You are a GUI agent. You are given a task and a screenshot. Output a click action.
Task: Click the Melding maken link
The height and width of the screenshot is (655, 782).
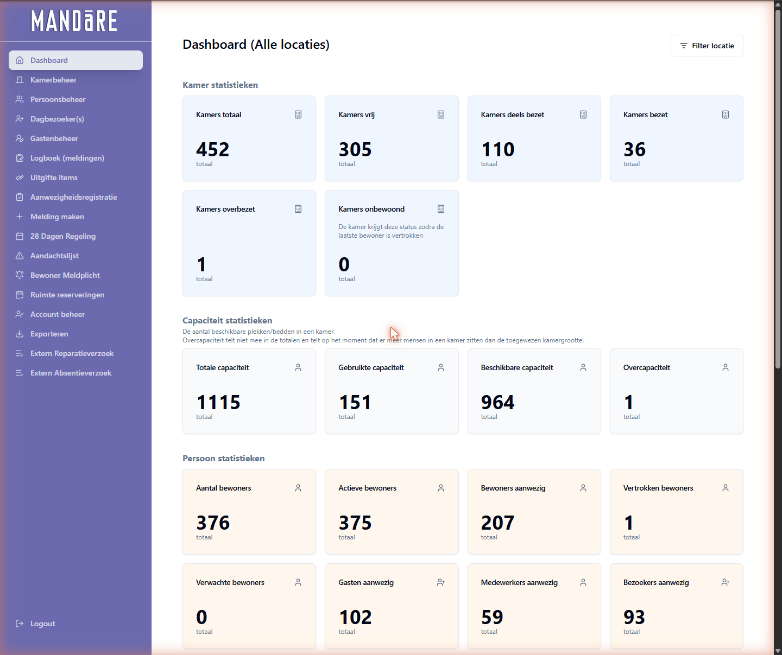click(x=75, y=217)
